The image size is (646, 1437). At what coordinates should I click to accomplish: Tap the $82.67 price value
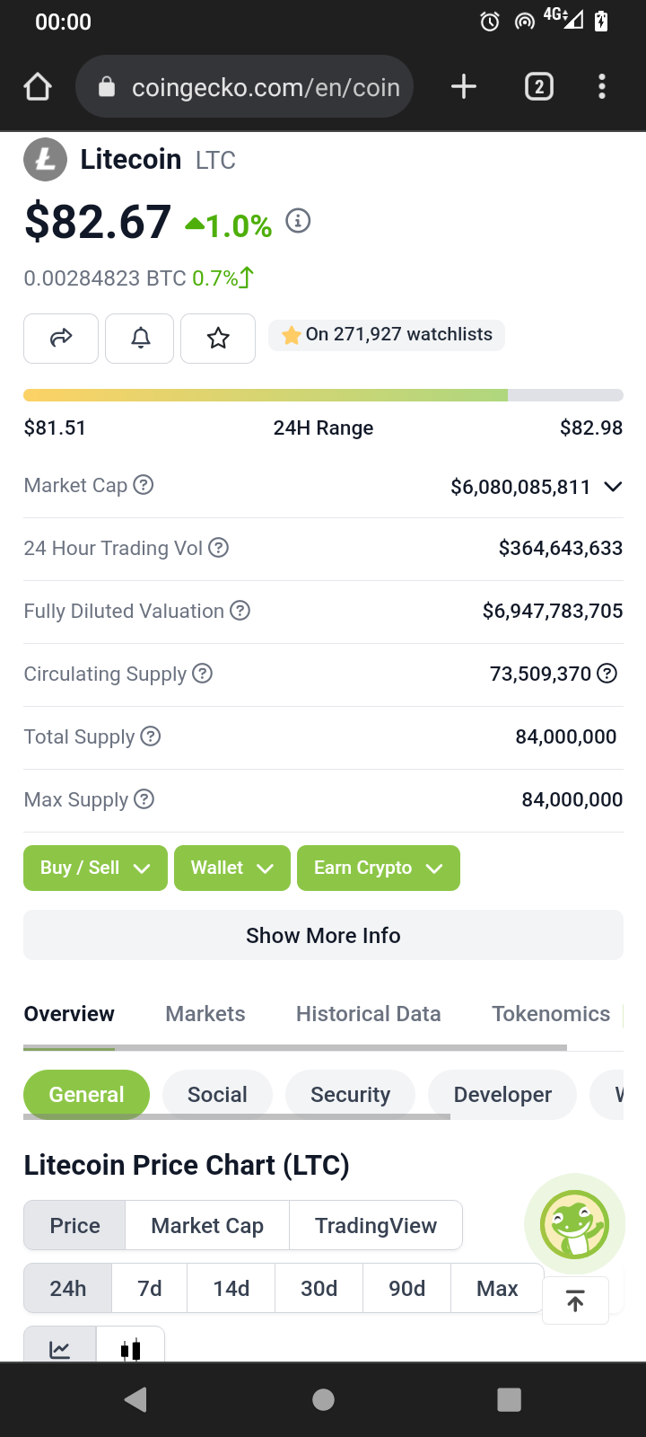98,222
